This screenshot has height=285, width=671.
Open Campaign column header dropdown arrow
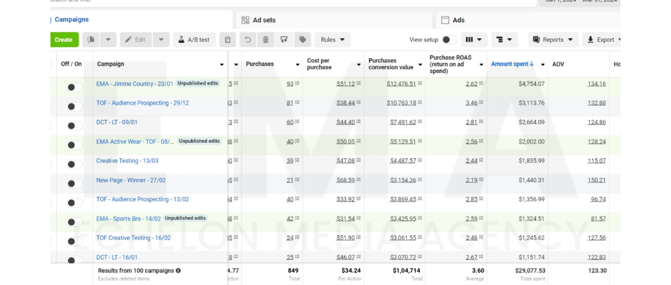(x=221, y=65)
